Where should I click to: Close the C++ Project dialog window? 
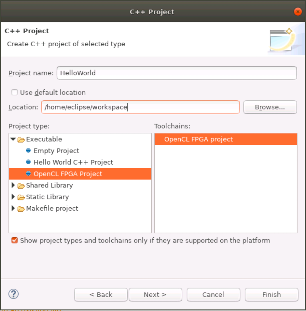click(298, 12)
